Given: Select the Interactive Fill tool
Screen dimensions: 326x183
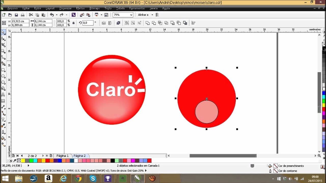Looking at the screenshot, I should (x=3, y=144).
